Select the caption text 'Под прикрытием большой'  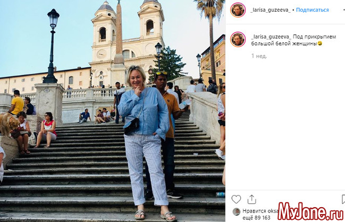click(x=294, y=40)
